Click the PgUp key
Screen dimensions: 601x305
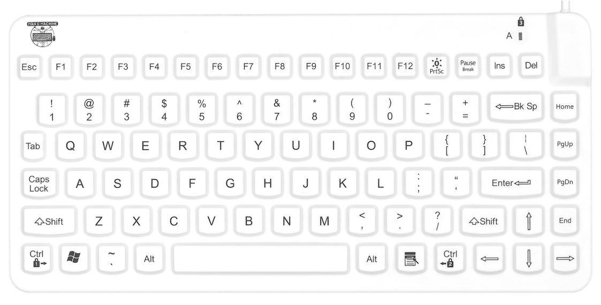click(x=565, y=144)
